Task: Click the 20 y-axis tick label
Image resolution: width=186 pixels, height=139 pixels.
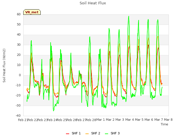Action: [x=19, y=55]
